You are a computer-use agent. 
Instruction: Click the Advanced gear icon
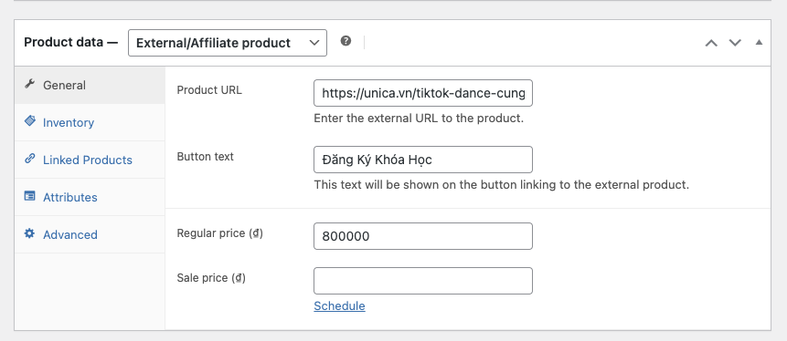pyautogui.click(x=29, y=233)
